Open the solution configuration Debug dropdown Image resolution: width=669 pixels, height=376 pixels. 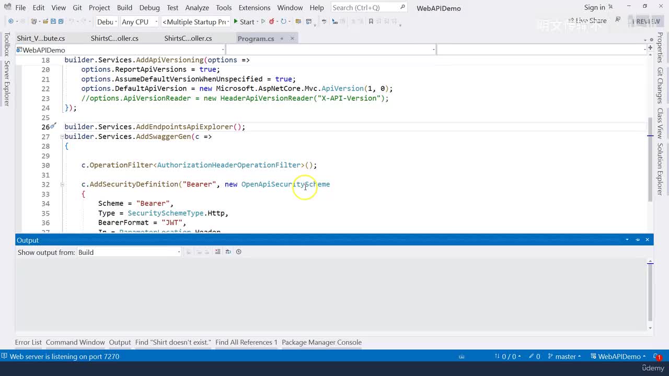coord(106,21)
